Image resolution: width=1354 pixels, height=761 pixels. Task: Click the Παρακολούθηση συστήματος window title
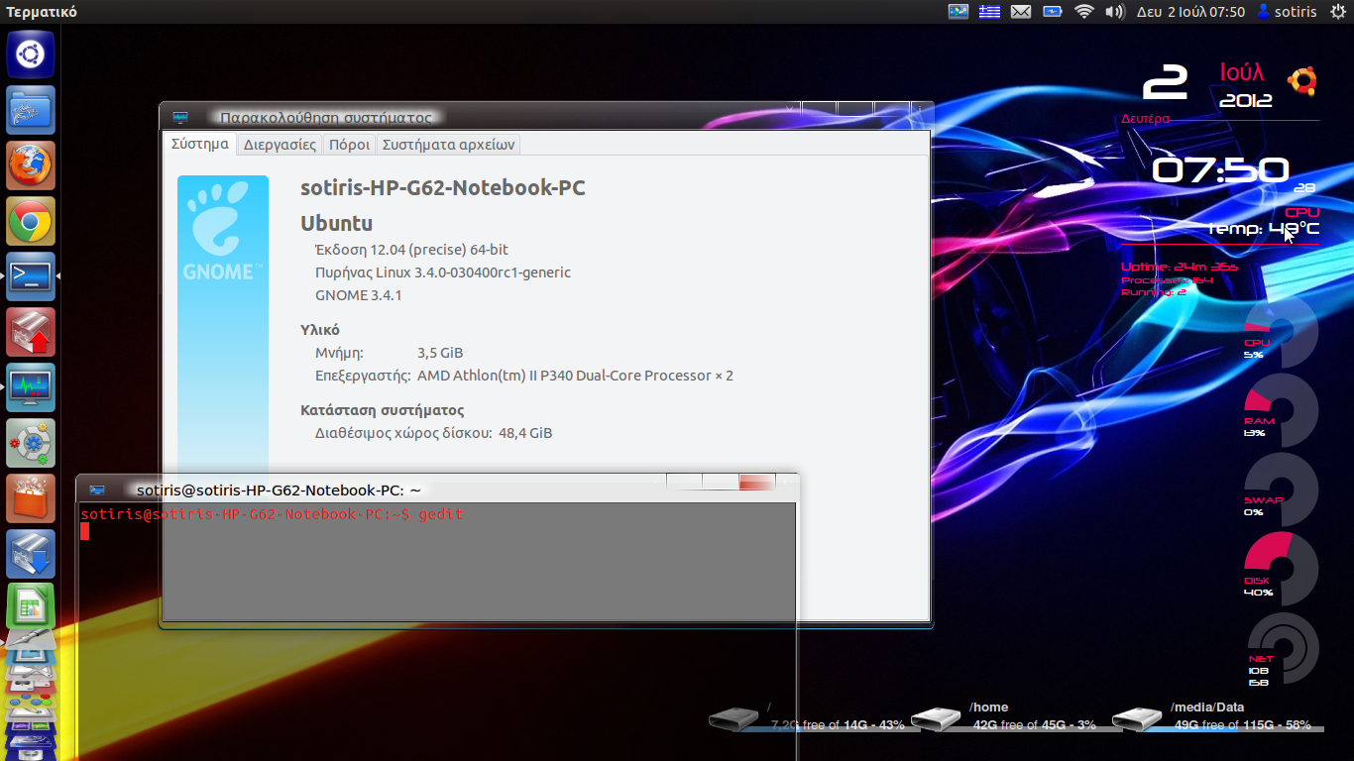click(x=326, y=117)
